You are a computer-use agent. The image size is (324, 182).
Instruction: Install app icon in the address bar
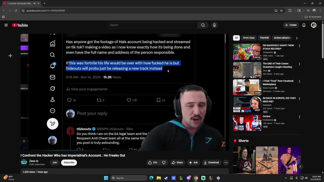[276, 11]
